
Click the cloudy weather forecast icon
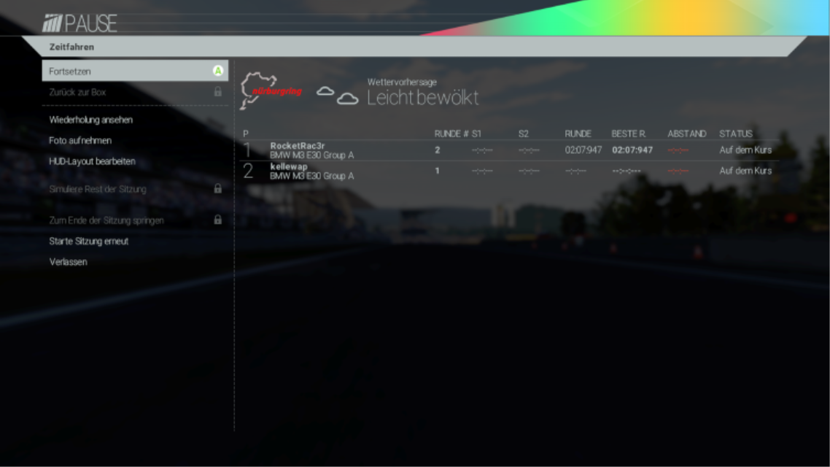click(337, 96)
